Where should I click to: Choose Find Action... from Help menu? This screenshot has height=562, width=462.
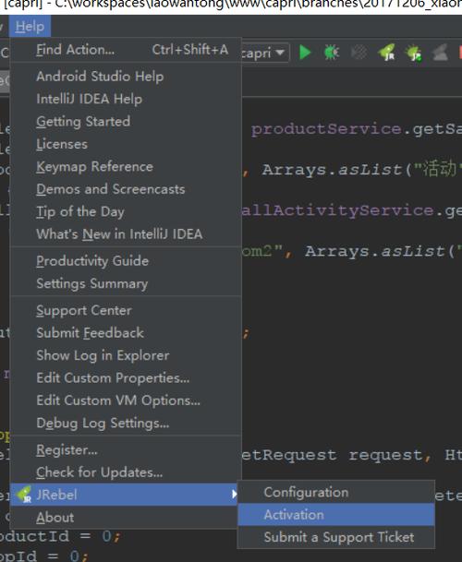[x=126, y=50]
